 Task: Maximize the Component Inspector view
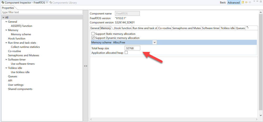pos(261,1)
